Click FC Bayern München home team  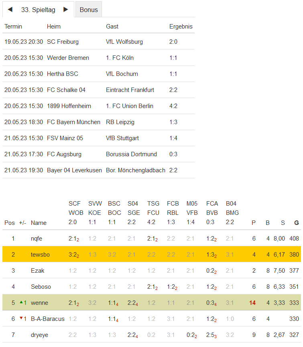[x=73, y=122]
